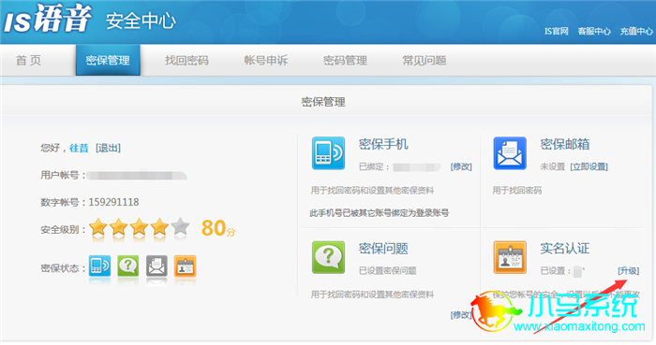
Task: Click the 安全中心 header title
Action: 141,22
